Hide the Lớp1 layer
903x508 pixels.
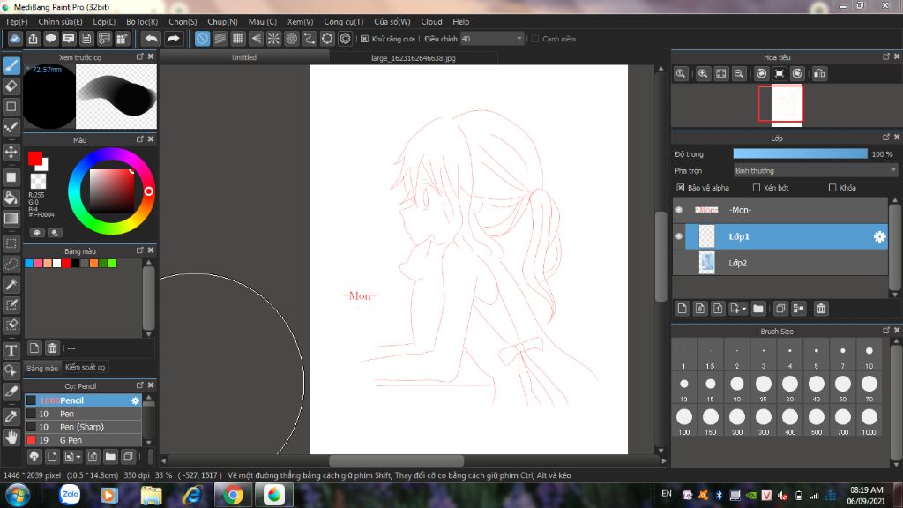click(679, 236)
